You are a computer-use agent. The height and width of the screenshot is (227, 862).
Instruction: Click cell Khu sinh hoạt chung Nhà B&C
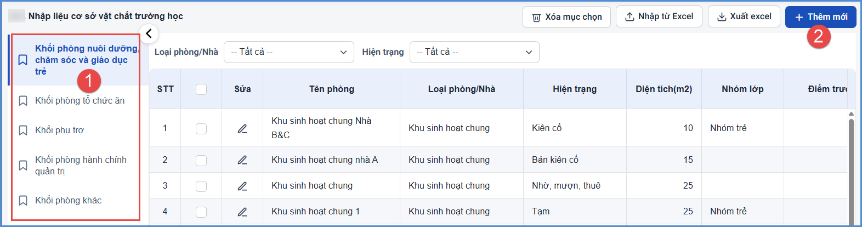tap(332, 128)
